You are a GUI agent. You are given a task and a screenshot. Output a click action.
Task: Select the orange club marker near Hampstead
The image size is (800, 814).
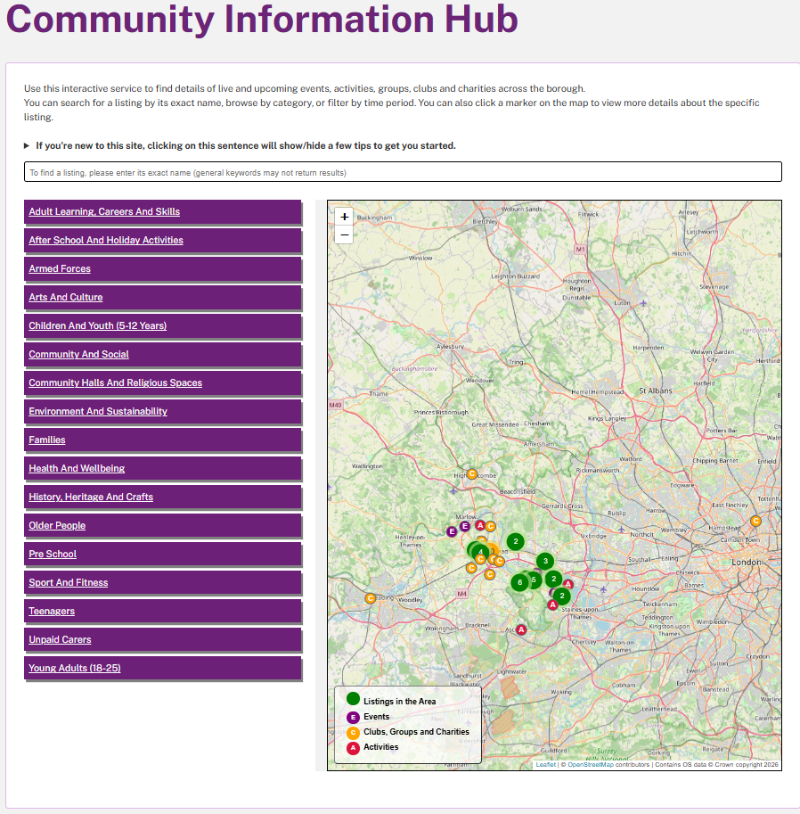click(755, 521)
